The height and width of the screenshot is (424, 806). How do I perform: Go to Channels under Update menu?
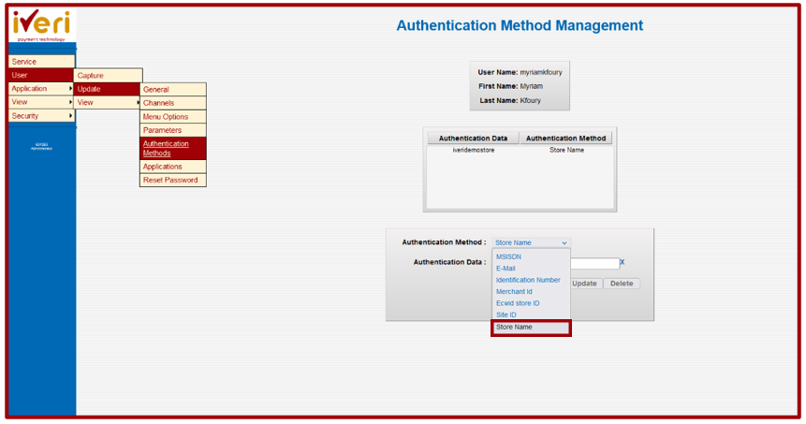click(x=158, y=103)
